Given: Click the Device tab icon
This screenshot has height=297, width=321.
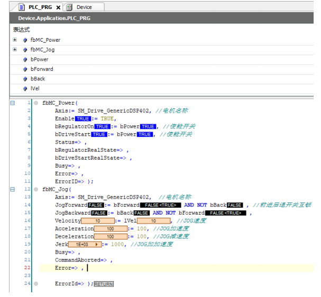Looking at the screenshot, I should click(69, 7).
